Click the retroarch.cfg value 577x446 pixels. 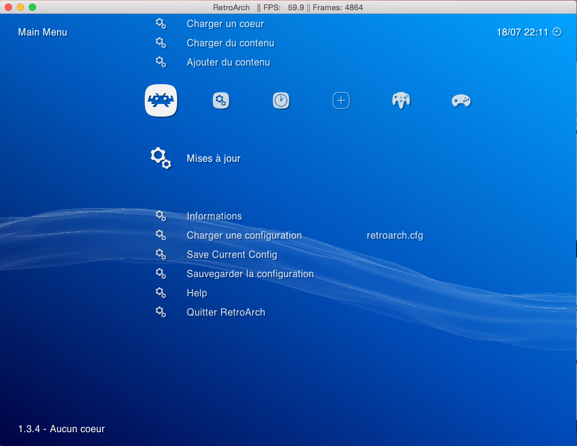tap(395, 236)
